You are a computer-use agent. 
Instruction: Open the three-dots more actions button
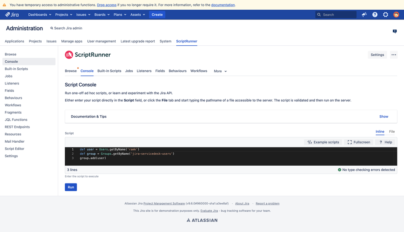tap(394, 55)
